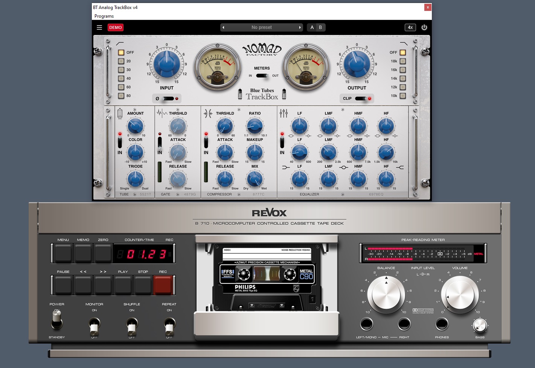Click the HF high-shelf icon
Screen dimensions: 535x368
pos(400,167)
